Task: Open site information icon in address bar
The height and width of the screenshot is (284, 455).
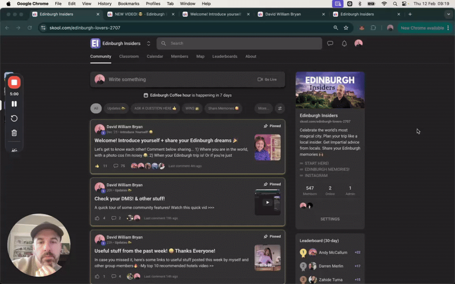Action: [x=43, y=28]
